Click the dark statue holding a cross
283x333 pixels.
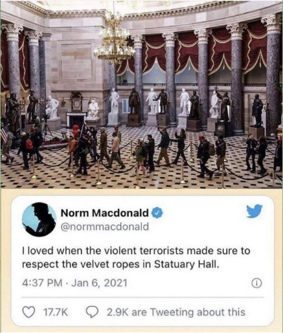(x=225, y=106)
